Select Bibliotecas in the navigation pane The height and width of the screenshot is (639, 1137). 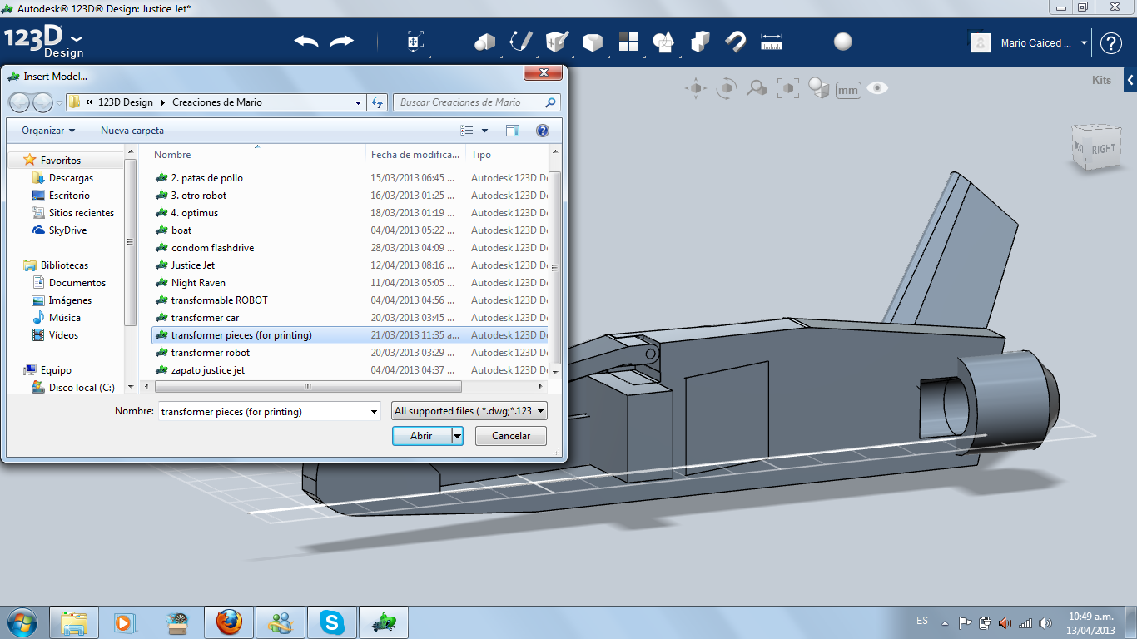pyautogui.click(x=64, y=265)
